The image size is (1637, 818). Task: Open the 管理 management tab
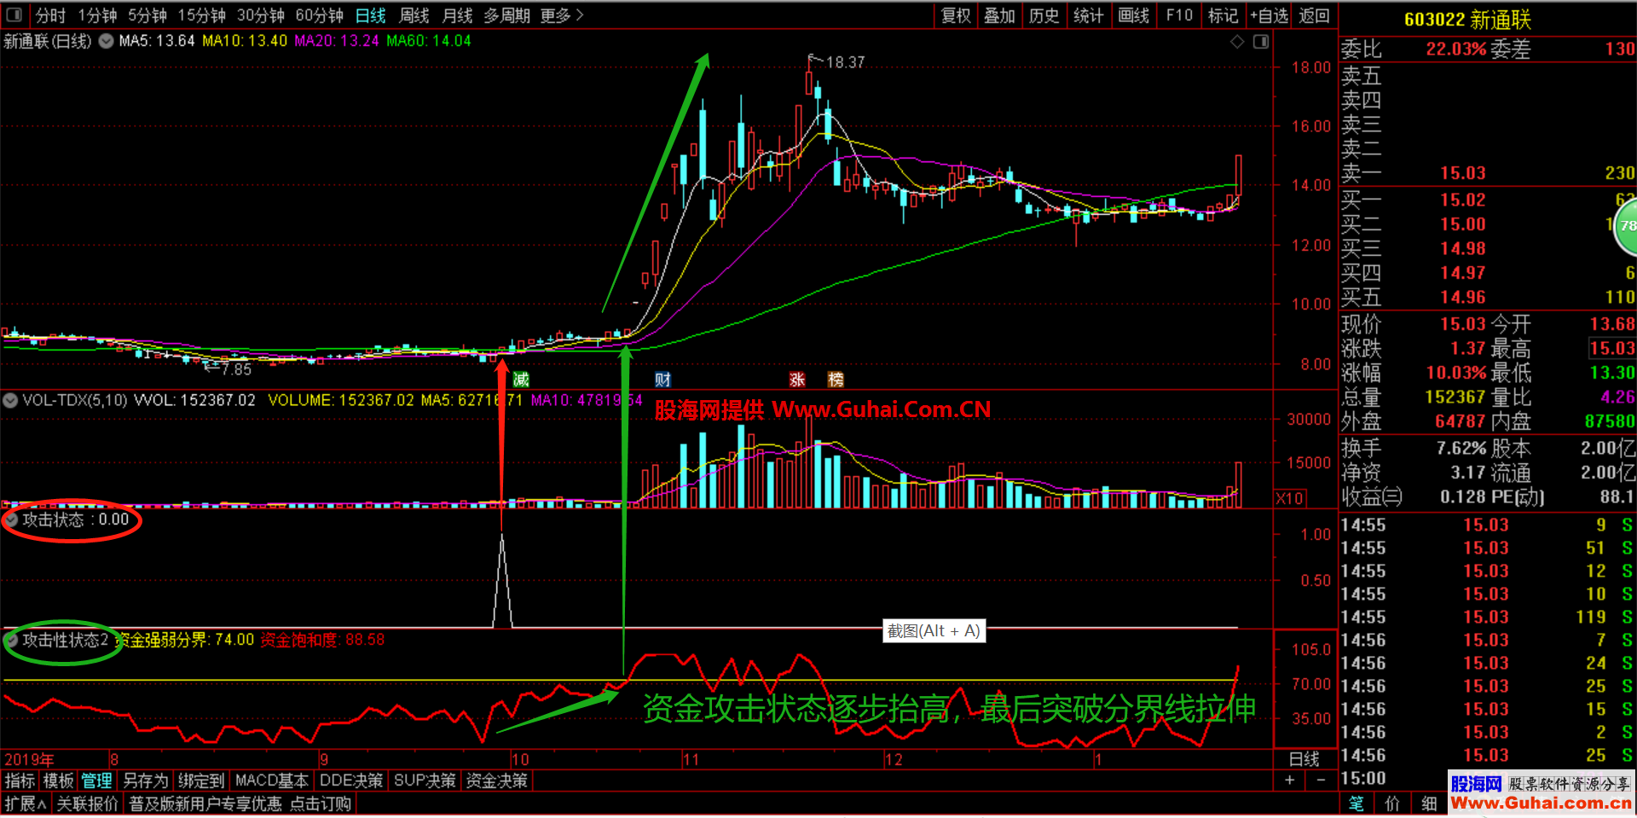coord(96,780)
